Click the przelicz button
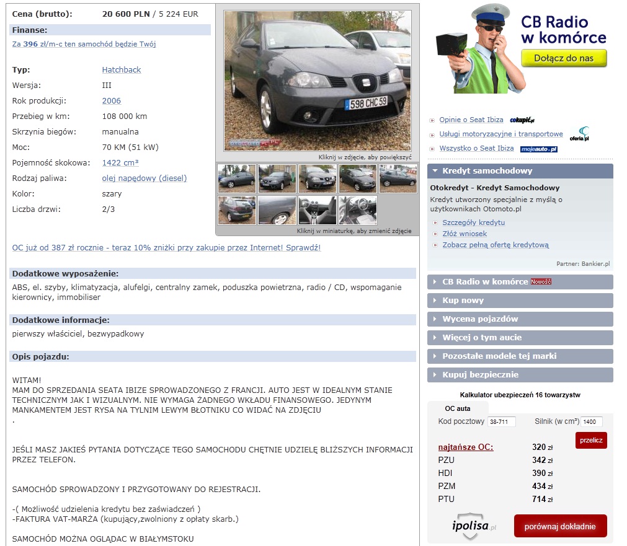The height and width of the screenshot is (546, 627). tap(591, 440)
